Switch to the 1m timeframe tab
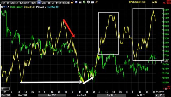This screenshot has height=97, width=171. pyautogui.click(x=4, y=3)
